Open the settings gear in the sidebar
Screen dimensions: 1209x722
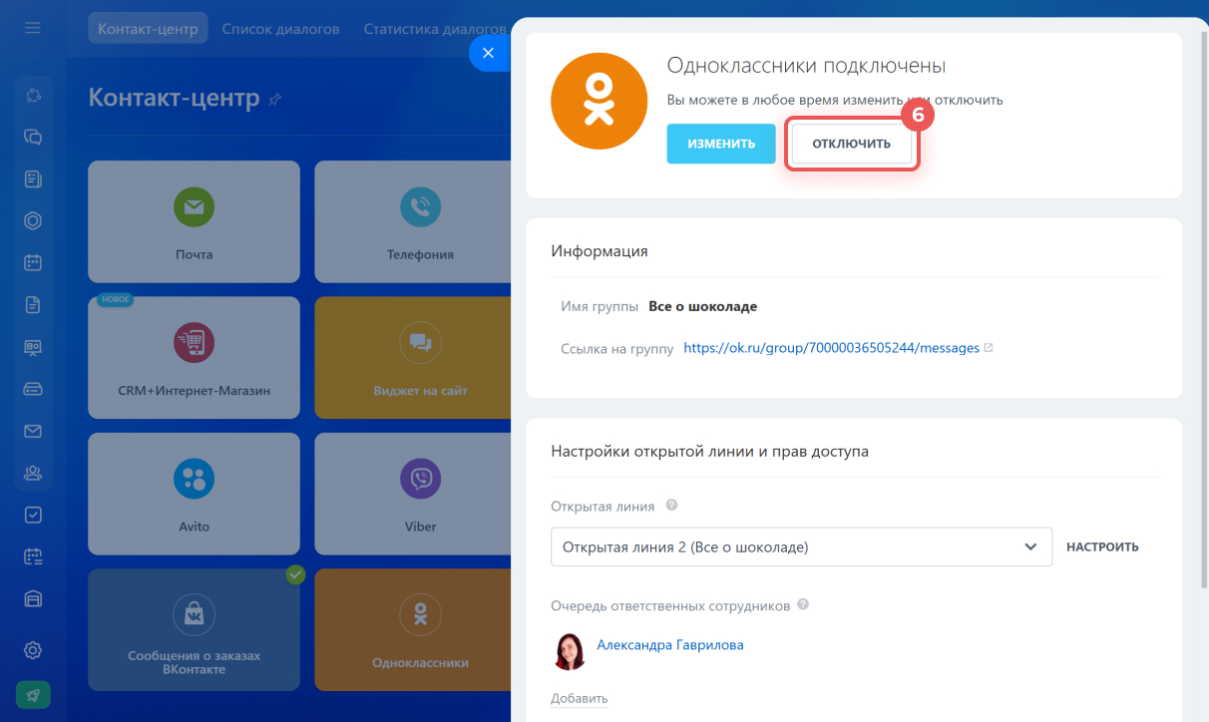[33, 650]
